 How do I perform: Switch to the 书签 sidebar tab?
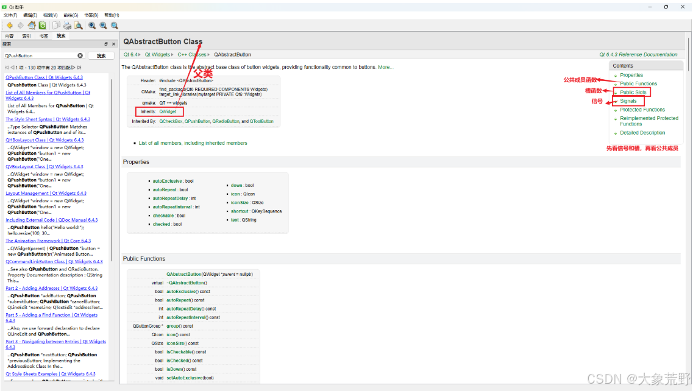44,36
